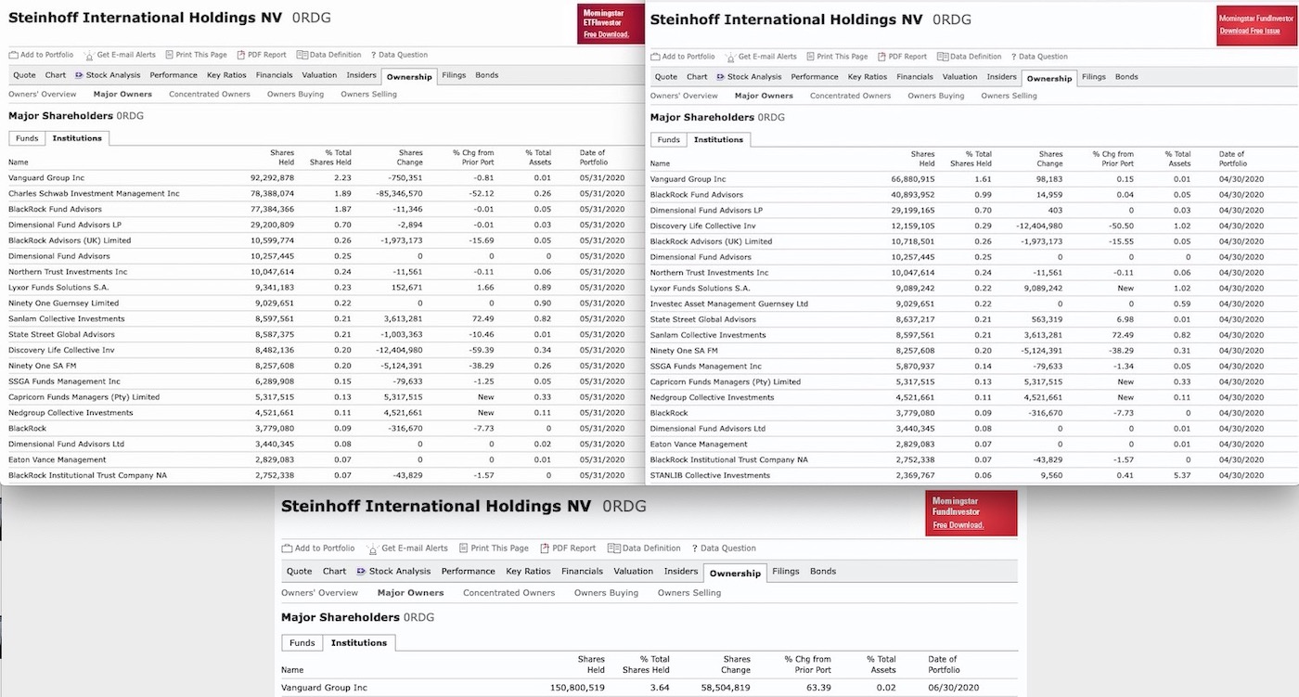Switch to Financials tab in right window
The height and width of the screenshot is (697, 1299).
(x=915, y=77)
